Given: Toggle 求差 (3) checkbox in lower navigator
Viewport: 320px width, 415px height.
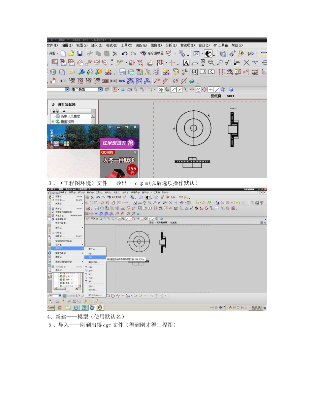Looking at the screenshot, I should pos(61,283).
